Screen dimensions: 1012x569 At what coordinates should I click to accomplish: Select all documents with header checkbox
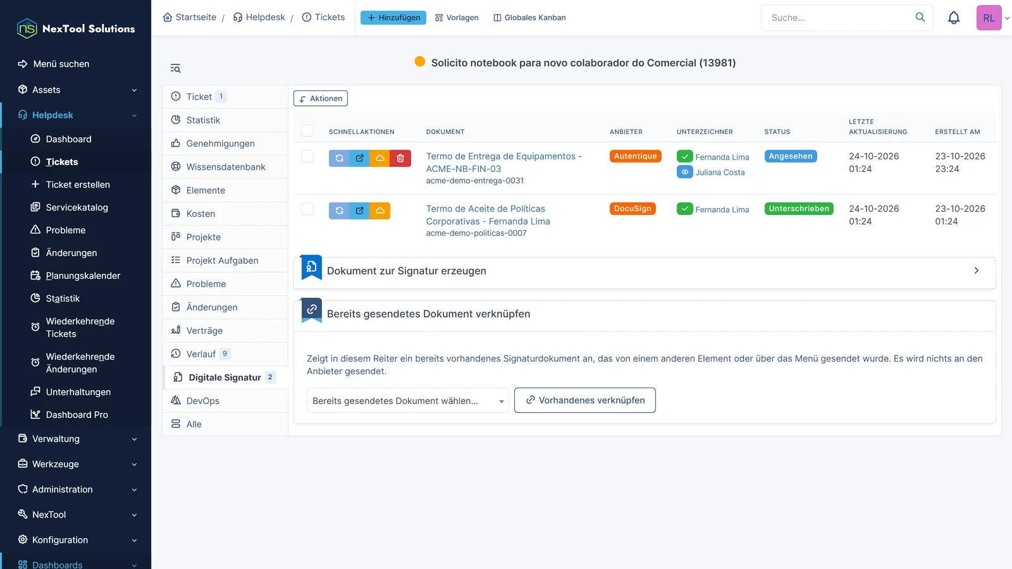pos(307,130)
